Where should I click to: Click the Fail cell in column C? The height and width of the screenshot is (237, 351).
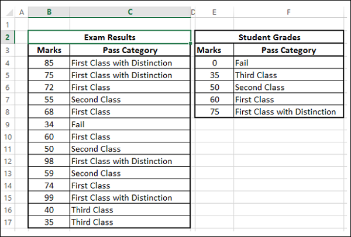(130, 124)
